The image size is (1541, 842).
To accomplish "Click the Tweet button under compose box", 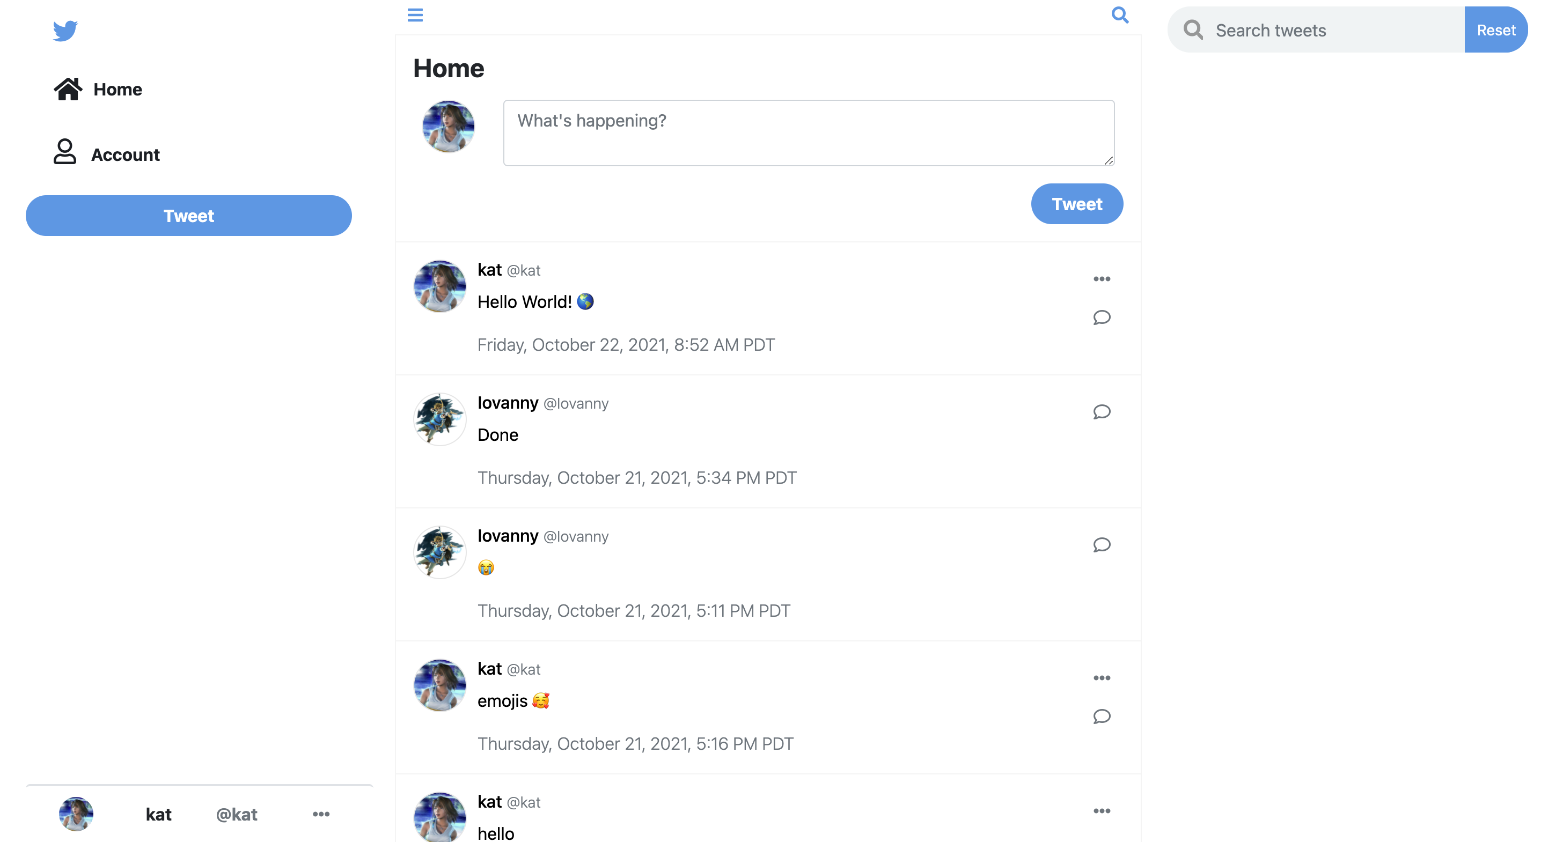I will (1077, 204).
